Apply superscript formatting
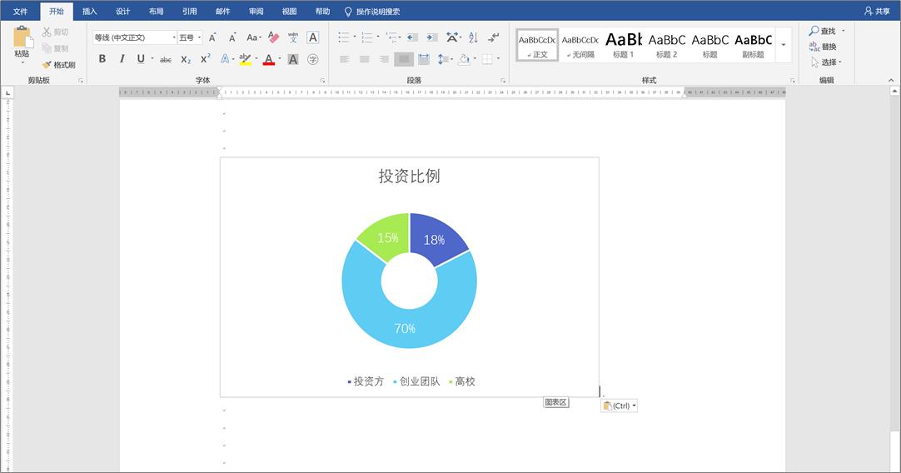 [x=205, y=59]
